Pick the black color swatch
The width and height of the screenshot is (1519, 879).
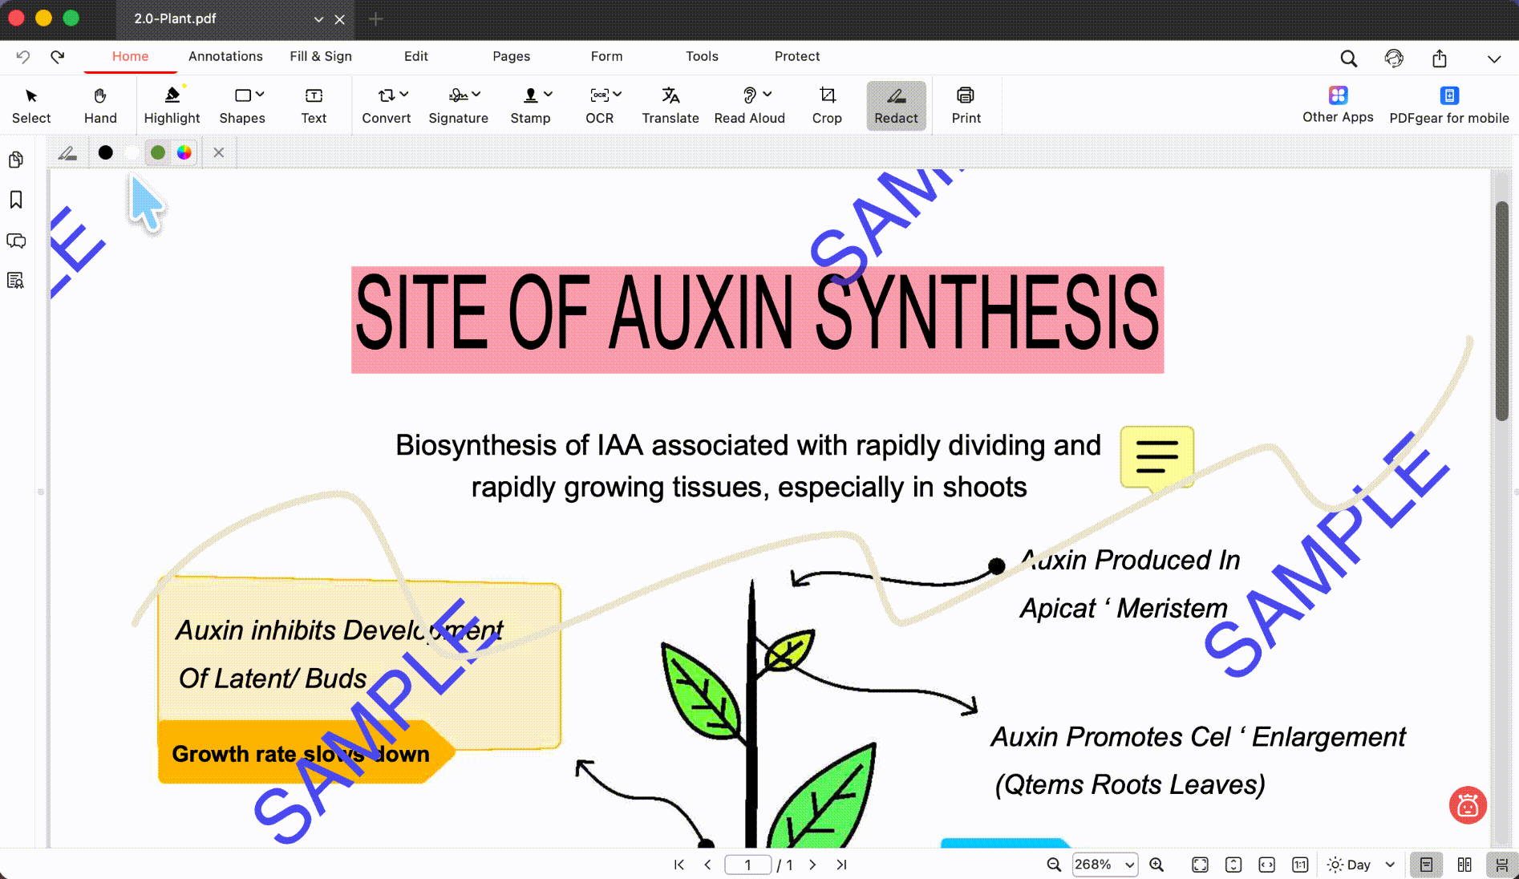(105, 152)
